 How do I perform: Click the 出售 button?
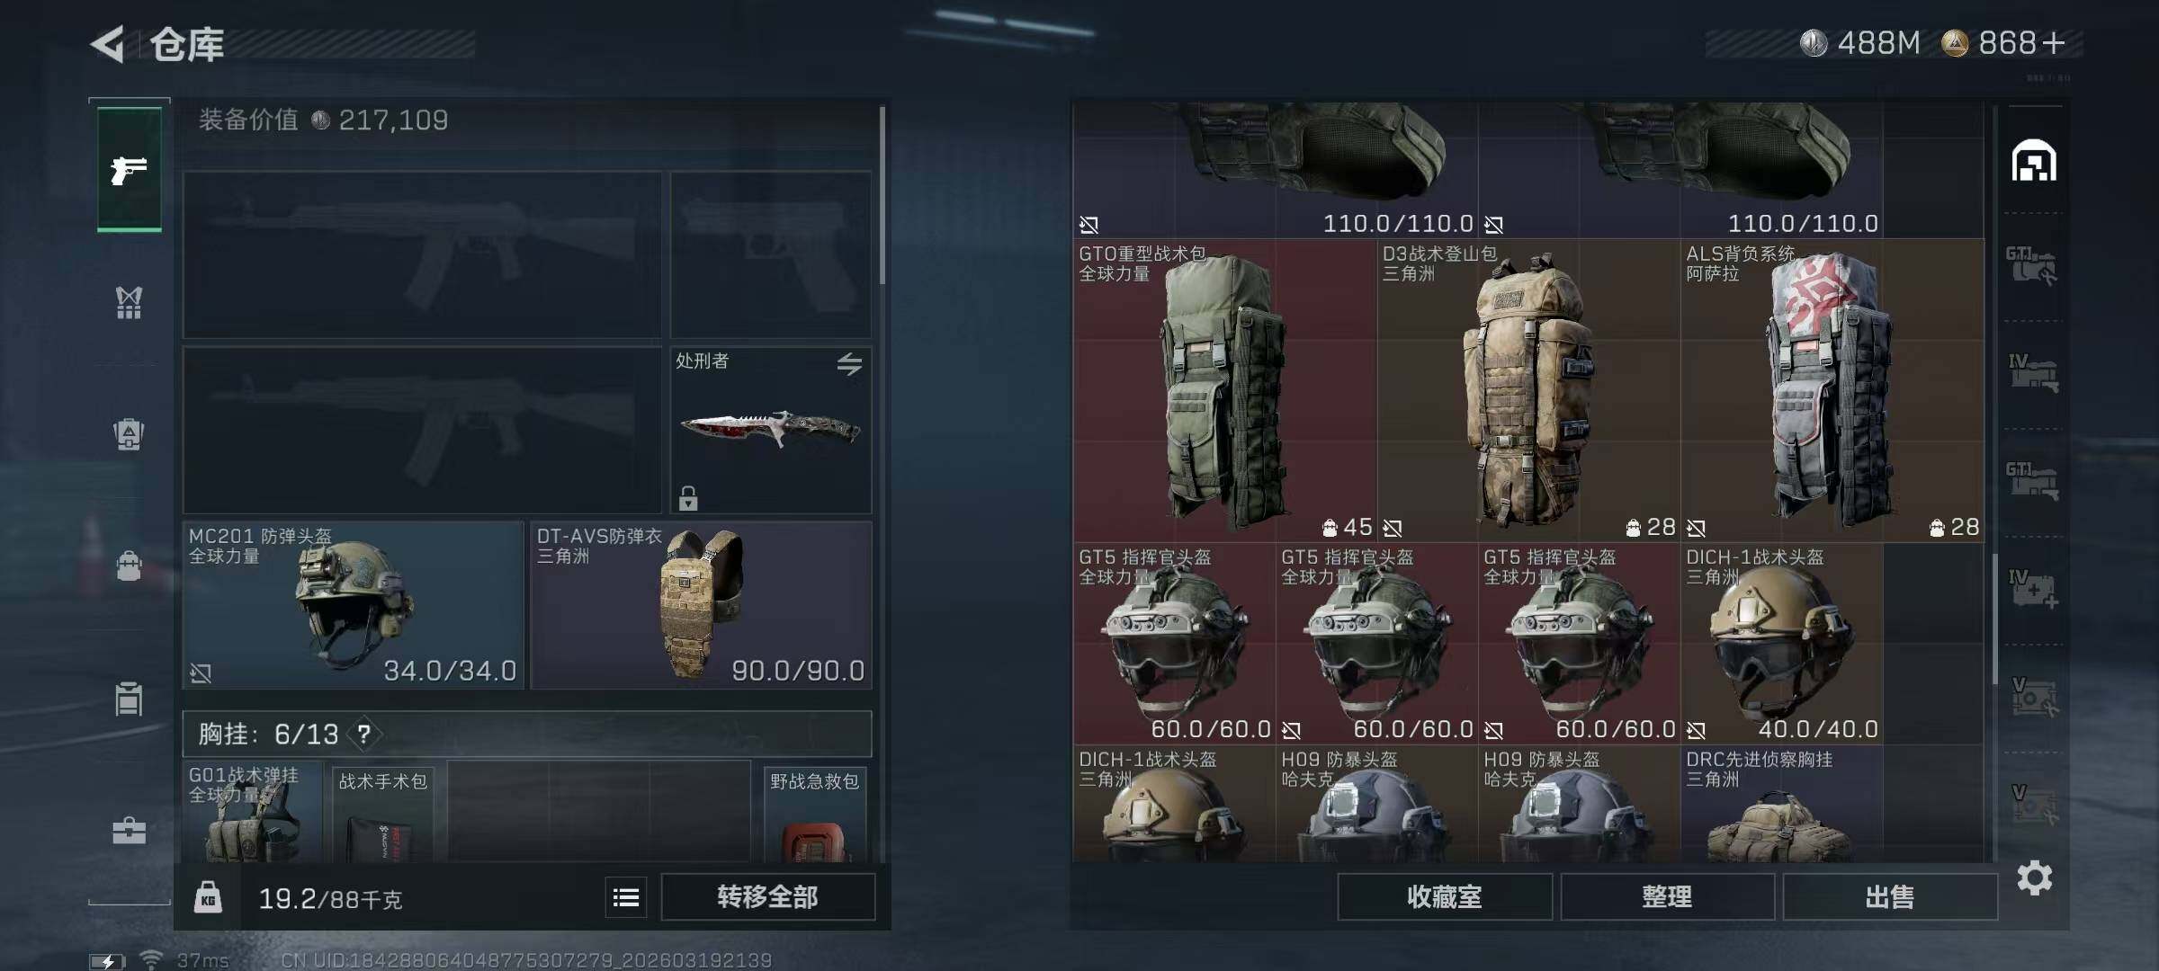click(1890, 896)
